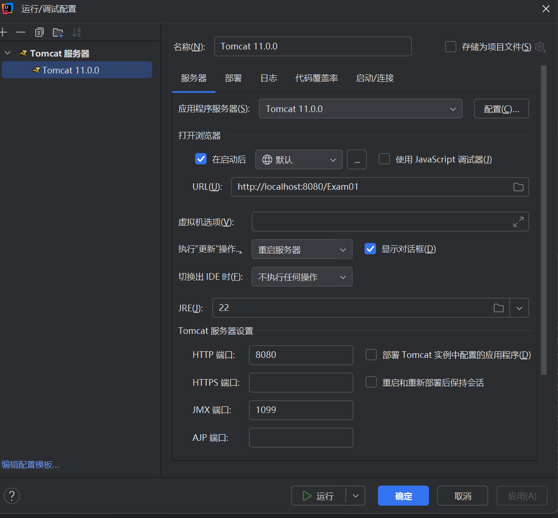Screen dimensions: 558x518
Task: Open the 默认 browser dropdown
Action: click(x=299, y=160)
